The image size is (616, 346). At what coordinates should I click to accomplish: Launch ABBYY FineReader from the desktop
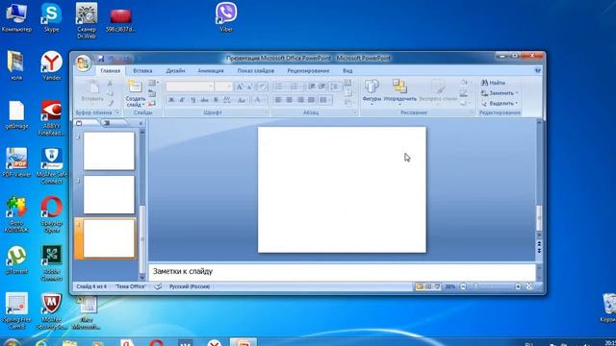(x=51, y=118)
